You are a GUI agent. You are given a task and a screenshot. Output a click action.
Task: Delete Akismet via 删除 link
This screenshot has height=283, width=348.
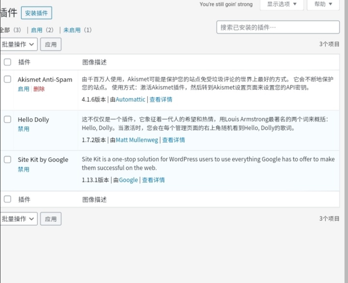tap(39, 89)
